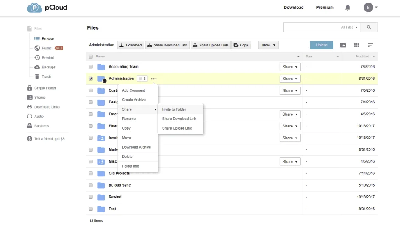Open the Share dropdown on the Finar row
This screenshot has height=236, width=400.
click(x=290, y=126)
